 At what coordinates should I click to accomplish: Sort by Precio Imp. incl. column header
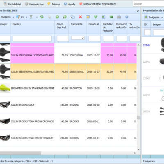click(61, 26)
